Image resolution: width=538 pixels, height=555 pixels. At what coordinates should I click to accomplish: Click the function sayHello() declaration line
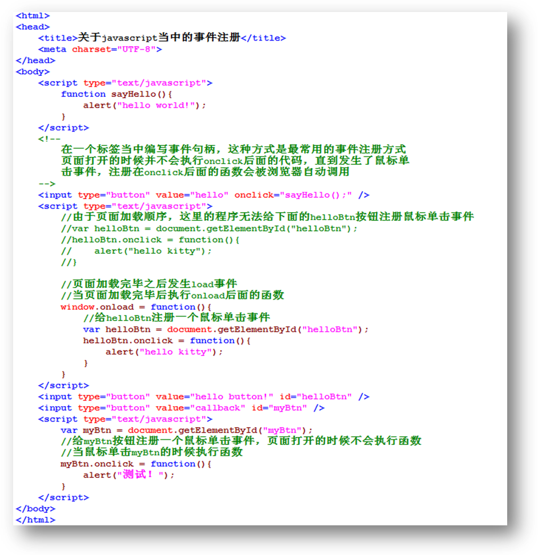coord(116,94)
